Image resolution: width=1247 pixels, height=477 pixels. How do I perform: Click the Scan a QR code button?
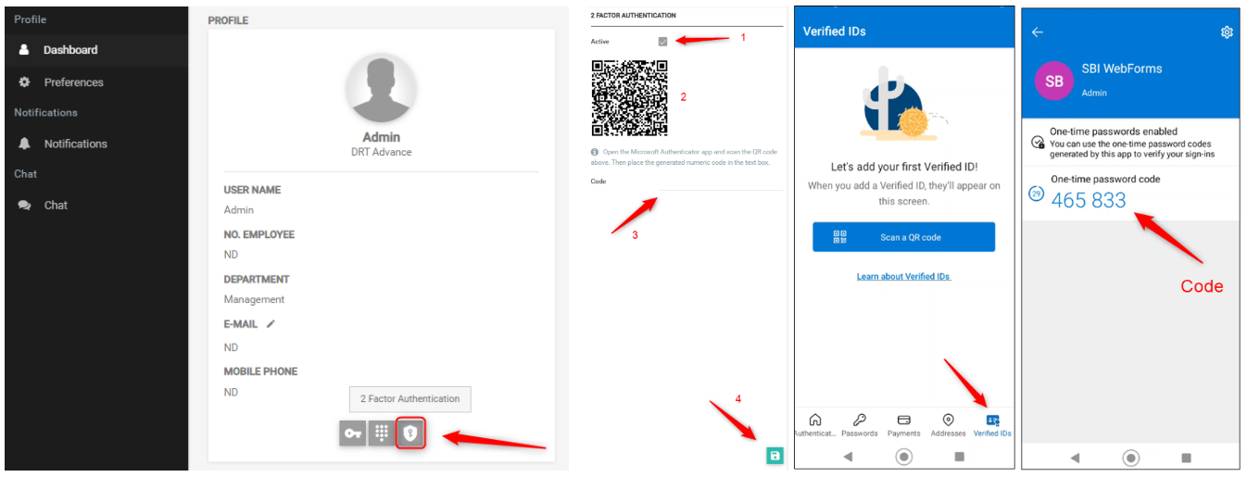pyautogui.click(x=903, y=237)
